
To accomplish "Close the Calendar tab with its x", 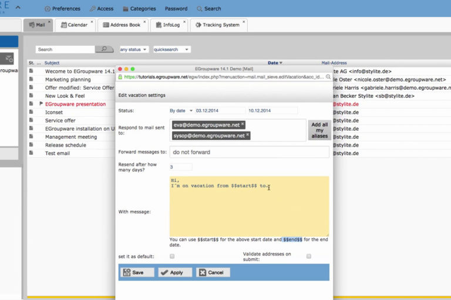I will [x=92, y=22].
